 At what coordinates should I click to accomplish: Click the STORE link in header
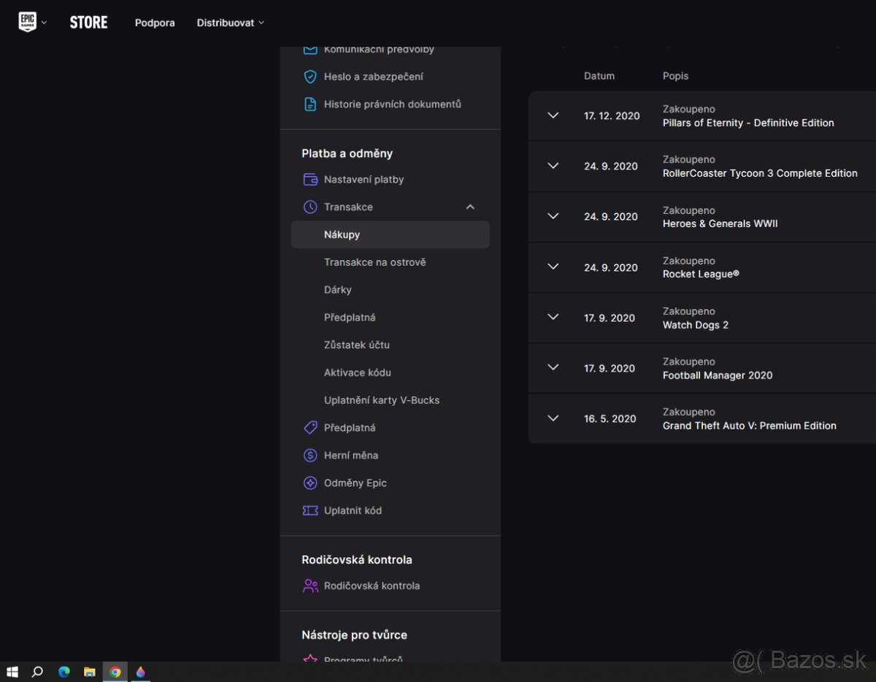click(x=88, y=23)
